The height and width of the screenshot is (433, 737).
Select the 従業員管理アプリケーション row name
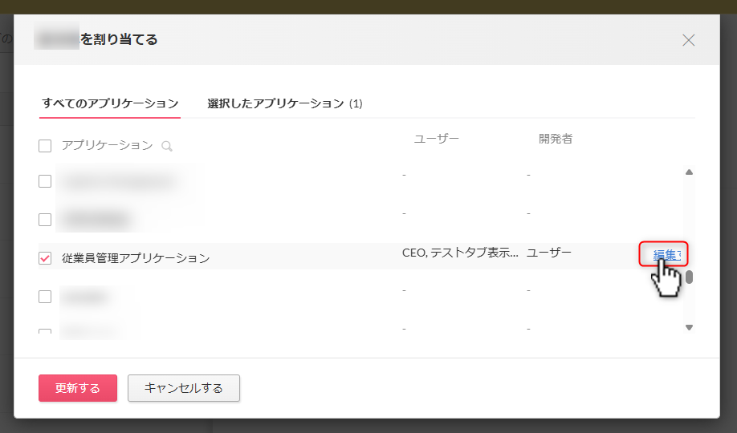point(136,258)
